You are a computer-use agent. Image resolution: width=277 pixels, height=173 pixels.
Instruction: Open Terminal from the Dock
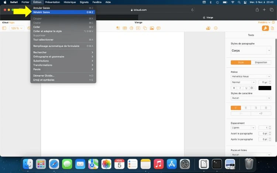tap(217, 164)
